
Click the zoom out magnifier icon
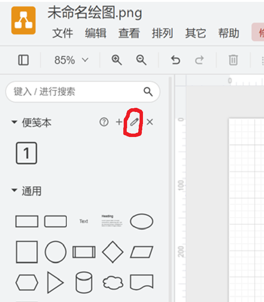[141, 60]
